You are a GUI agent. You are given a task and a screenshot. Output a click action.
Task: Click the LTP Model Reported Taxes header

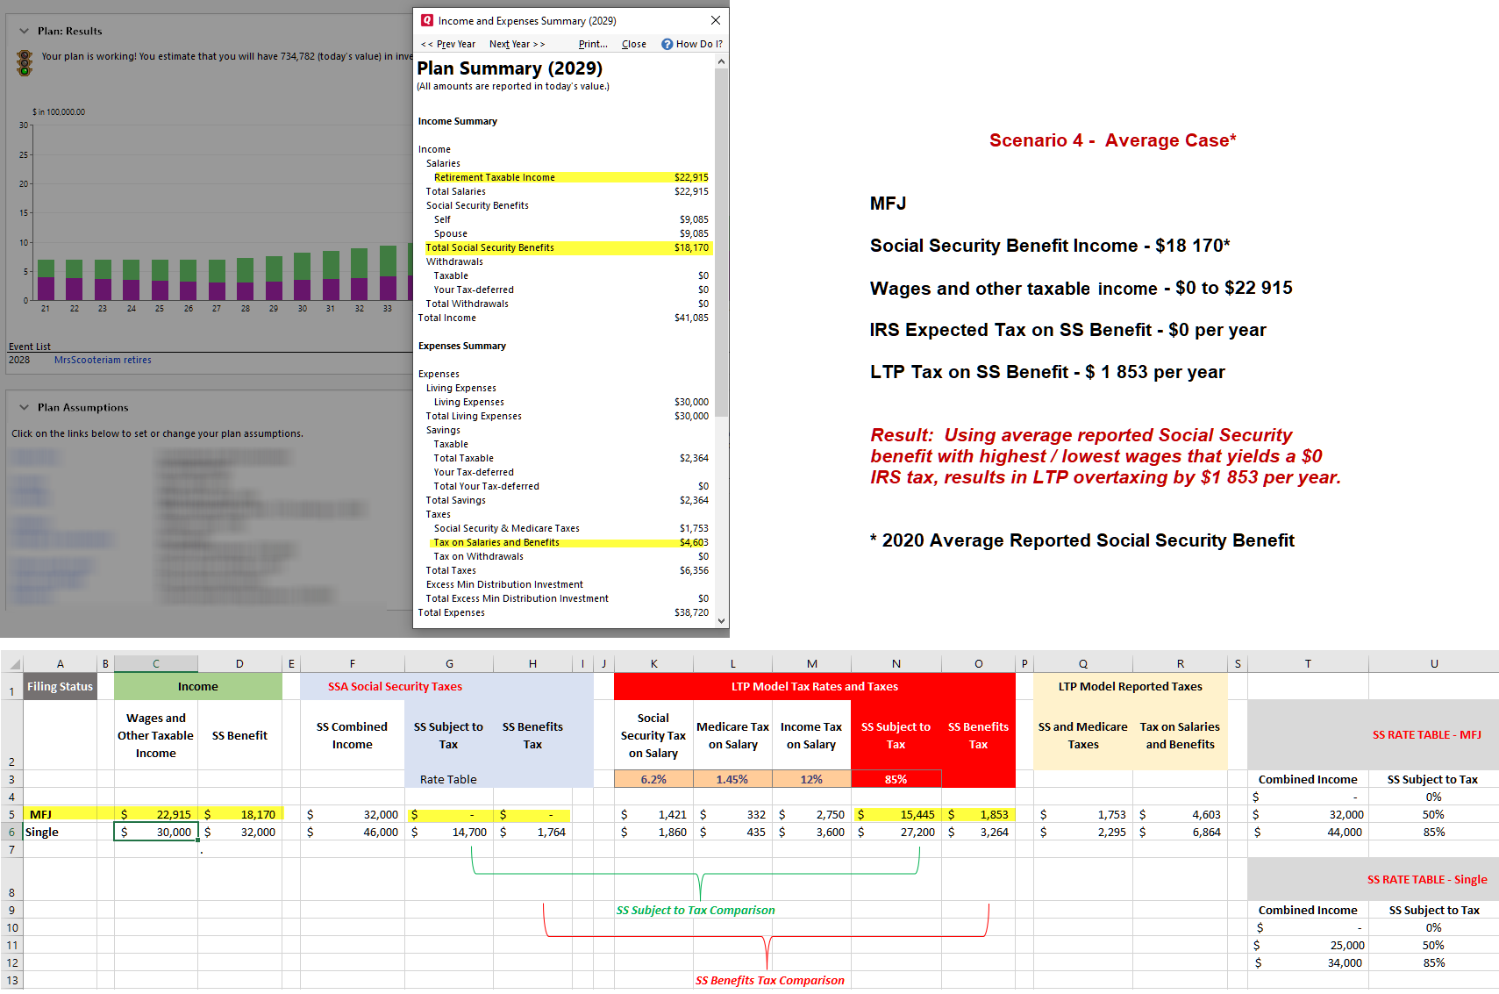tap(1130, 686)
